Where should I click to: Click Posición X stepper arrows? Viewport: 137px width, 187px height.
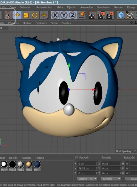[96, 164]
